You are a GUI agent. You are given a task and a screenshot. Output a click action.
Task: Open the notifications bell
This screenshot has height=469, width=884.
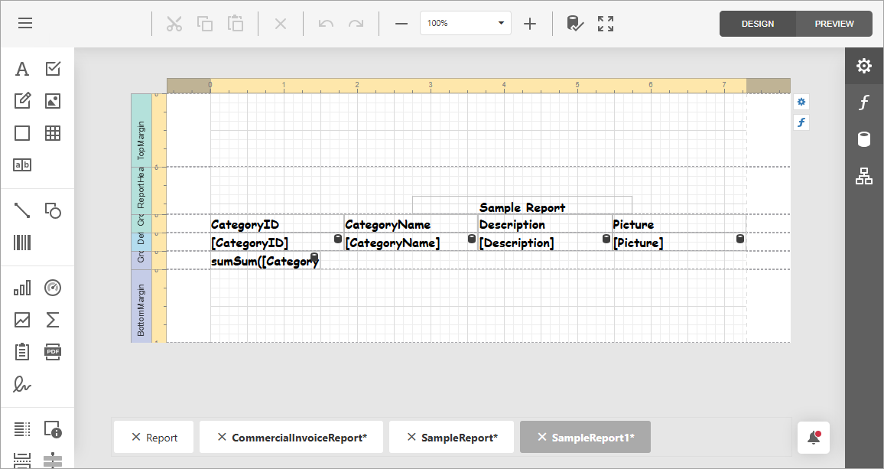tap(814, 438)
